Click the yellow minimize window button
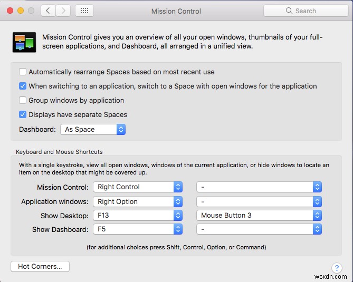This screenshot has width=353, height=282. 21,11
